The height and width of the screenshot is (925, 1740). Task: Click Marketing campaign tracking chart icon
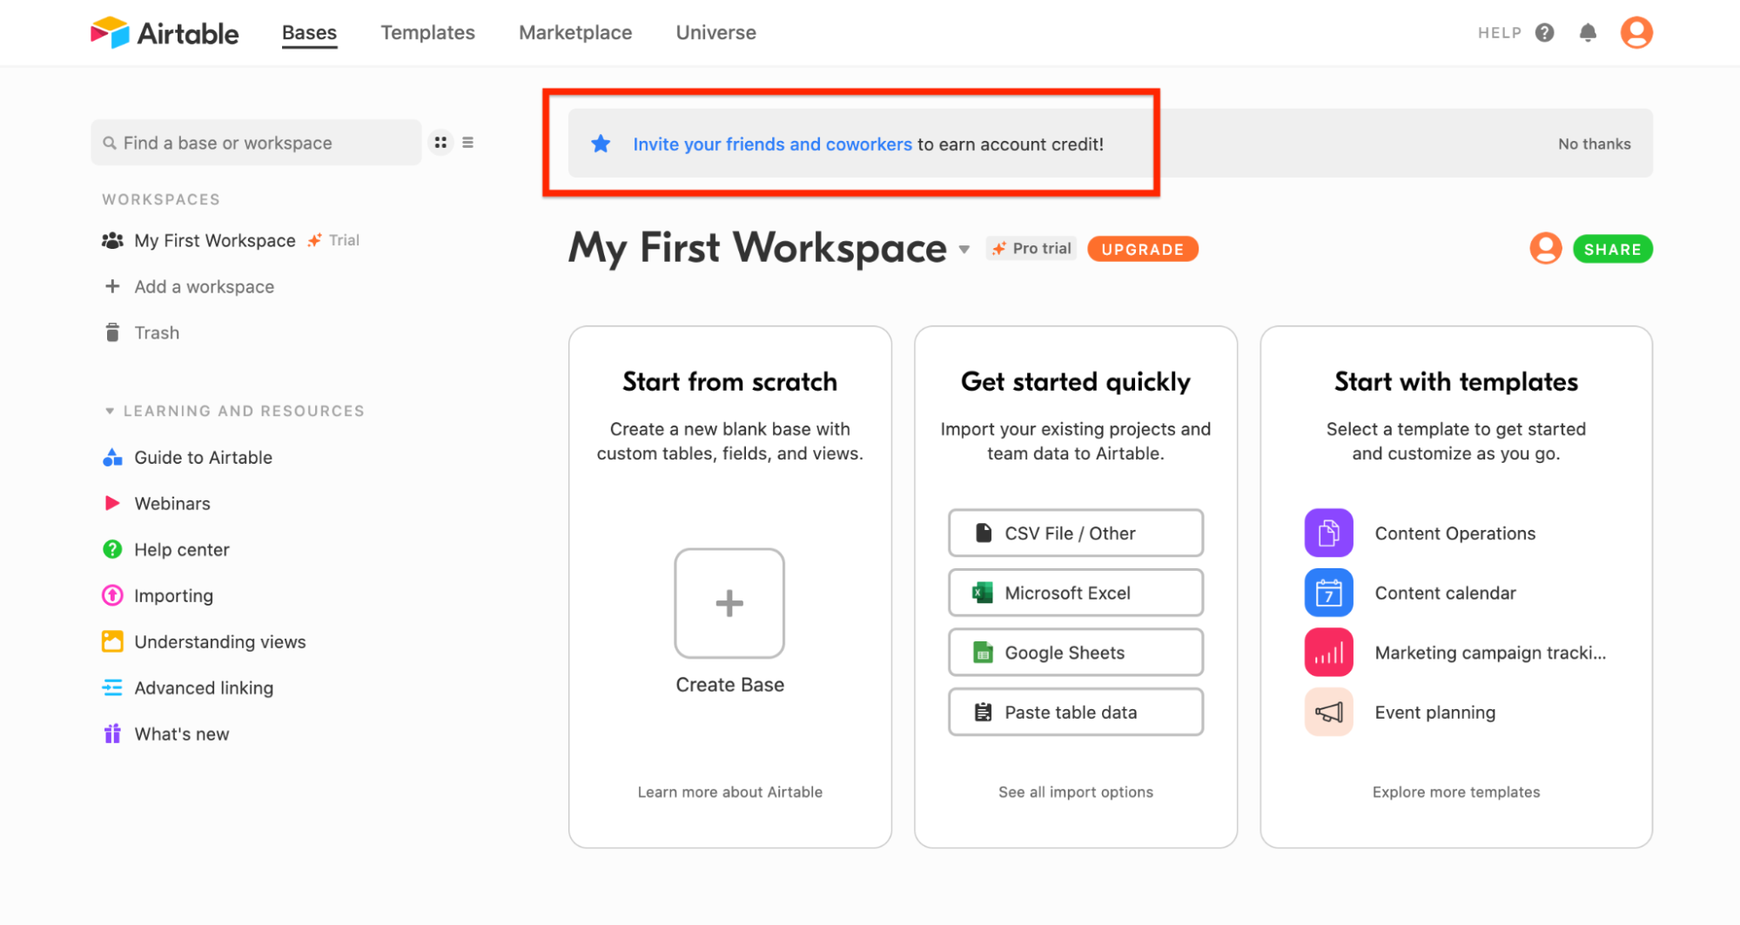tap(1328, 652)
